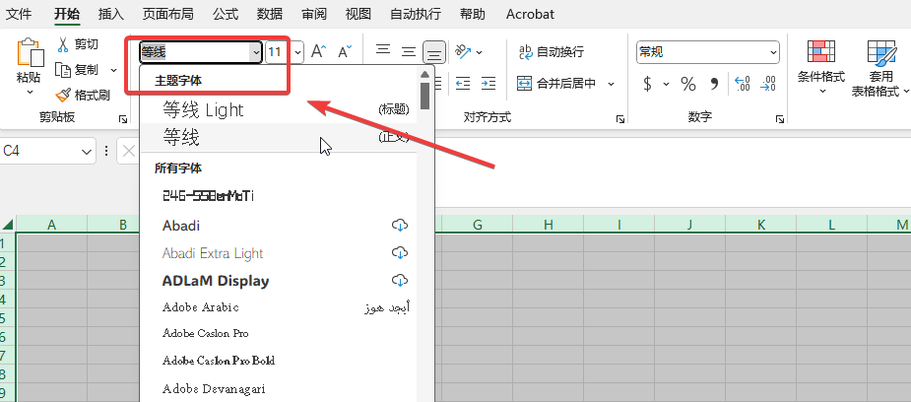Open the File (文件) tab

(19, 14)
